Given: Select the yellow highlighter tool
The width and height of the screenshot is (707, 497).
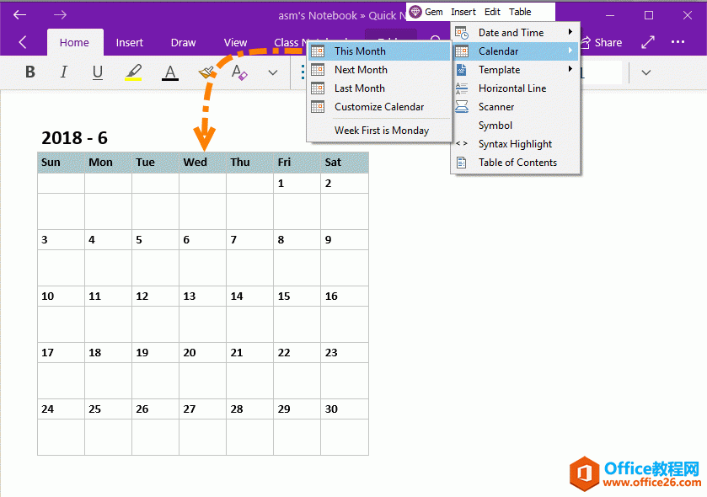Looking at the screenshot, I should click(x=132, y=72).
